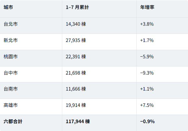Select the 高雄市 cell
This screenshot has width=188, height=131.
[x=11, y=105]
